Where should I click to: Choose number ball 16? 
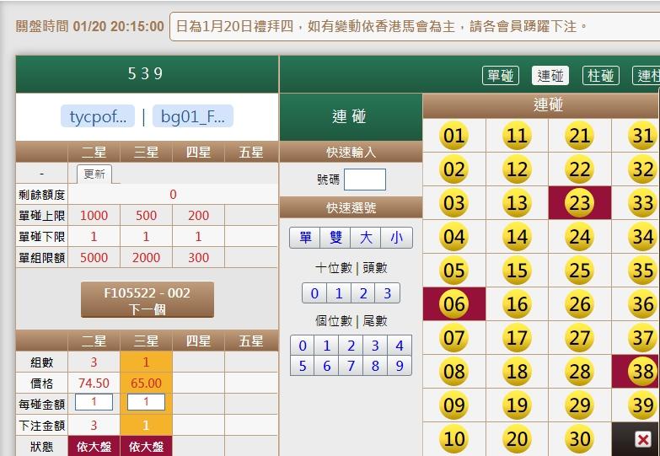(x=517, y=304)
